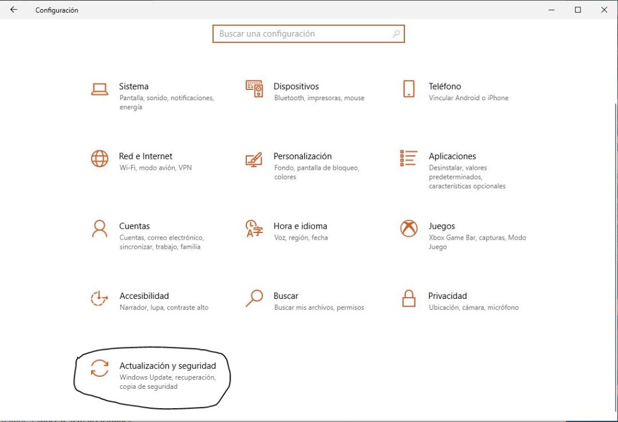Open the Accesibilidad dashed clock icon
The height and width of the screenshot is (422, 618).
click(x=100, y=298)
